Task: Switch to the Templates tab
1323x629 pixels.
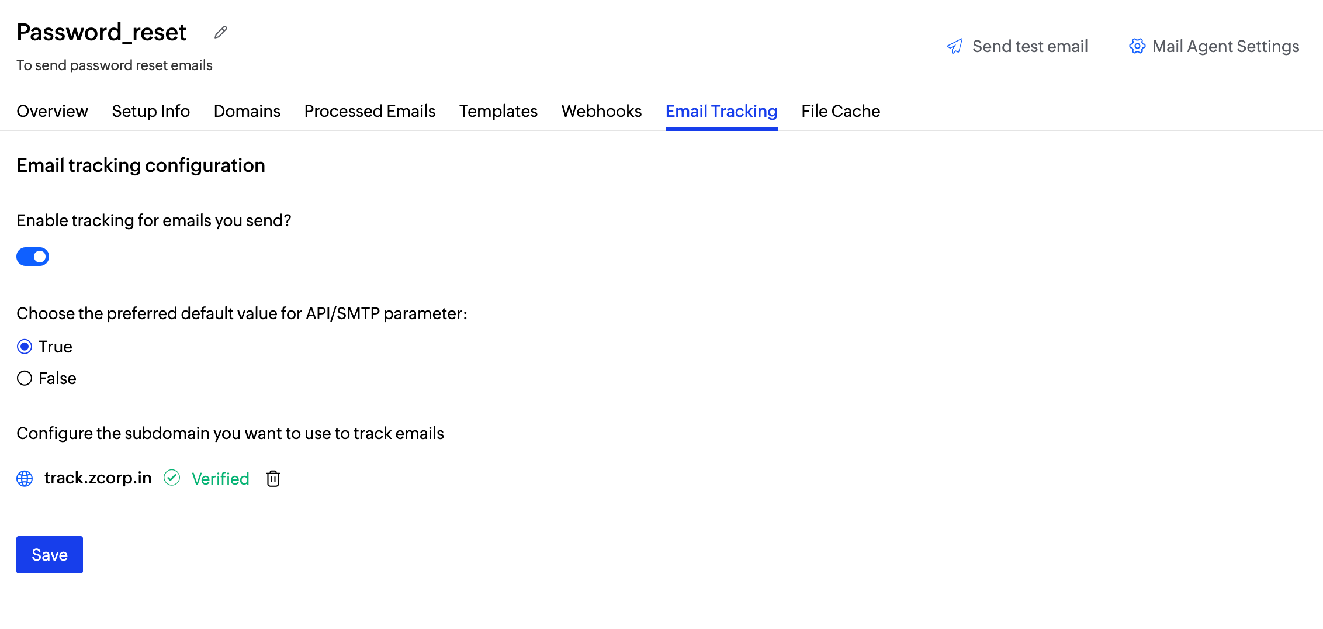Action: click(x=498, y=111)
